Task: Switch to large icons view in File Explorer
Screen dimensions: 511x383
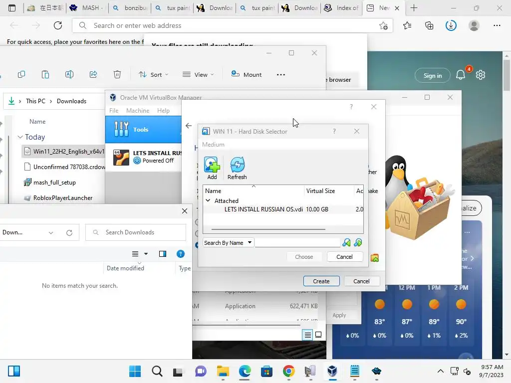Action: pos(318,335)
